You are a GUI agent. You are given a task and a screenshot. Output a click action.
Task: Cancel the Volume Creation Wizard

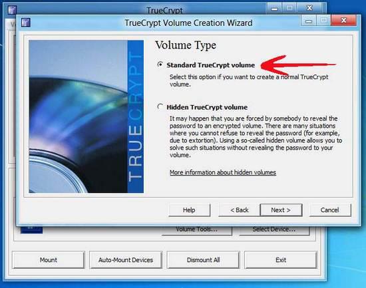[330, 210]
